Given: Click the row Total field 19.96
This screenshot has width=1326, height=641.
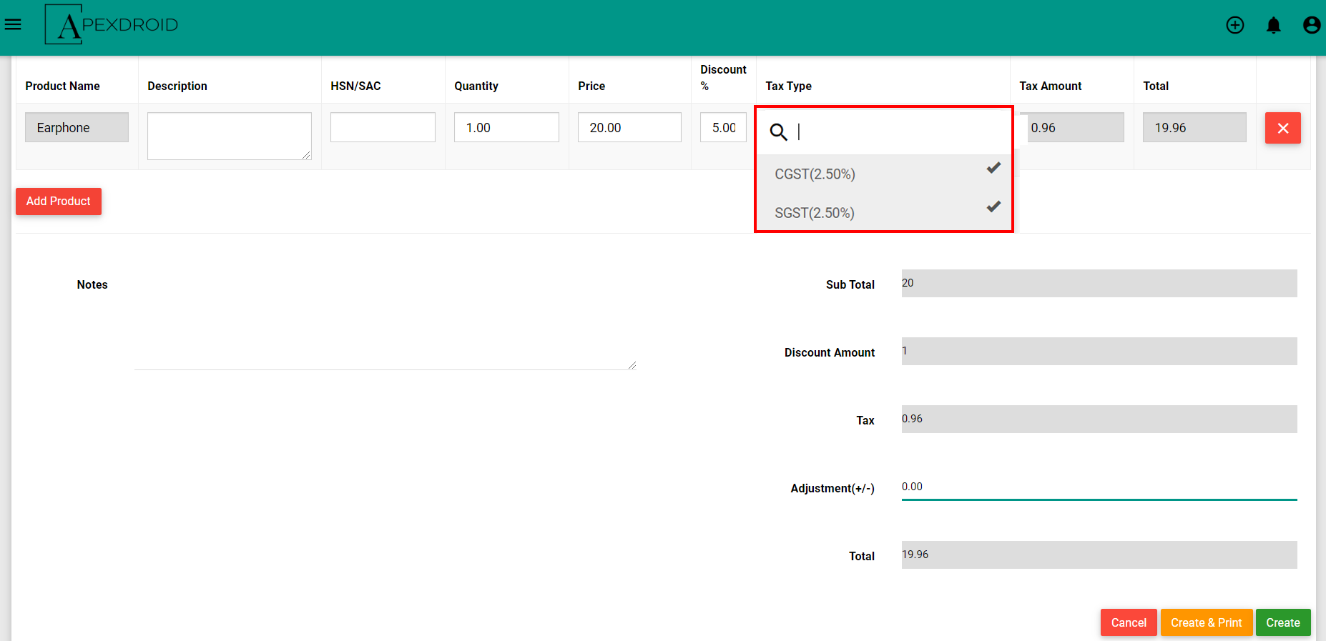Looking at the screenshot, I should [1194, 127].
